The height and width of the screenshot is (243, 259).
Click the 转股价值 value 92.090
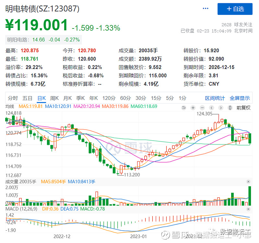216,59
